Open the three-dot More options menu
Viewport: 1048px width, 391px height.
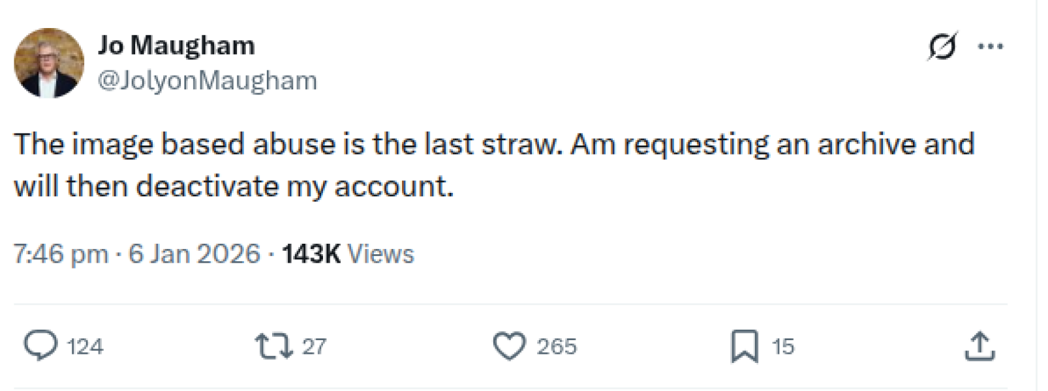[990, 46]
